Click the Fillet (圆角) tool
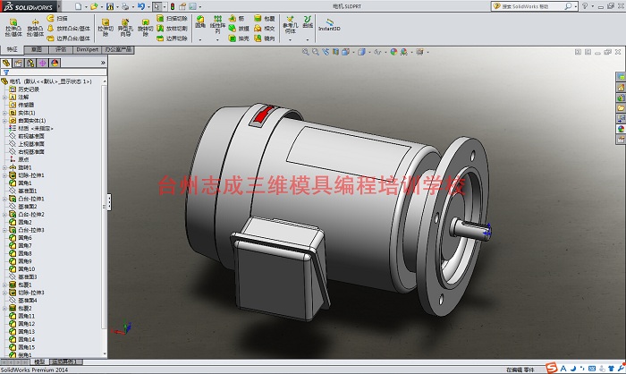Screen dimensions: 626x374 pyautogui.click(x=200, y=22)
